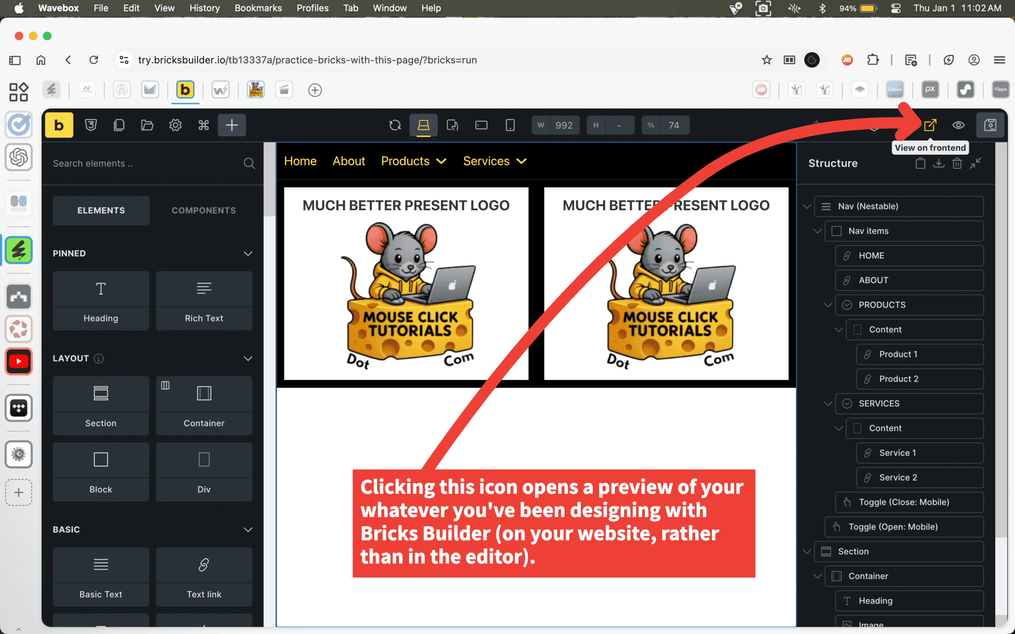Open the CSS shield icon in toolbar
The height and width of the screenshot is (634, 1015).
[90, 125]
